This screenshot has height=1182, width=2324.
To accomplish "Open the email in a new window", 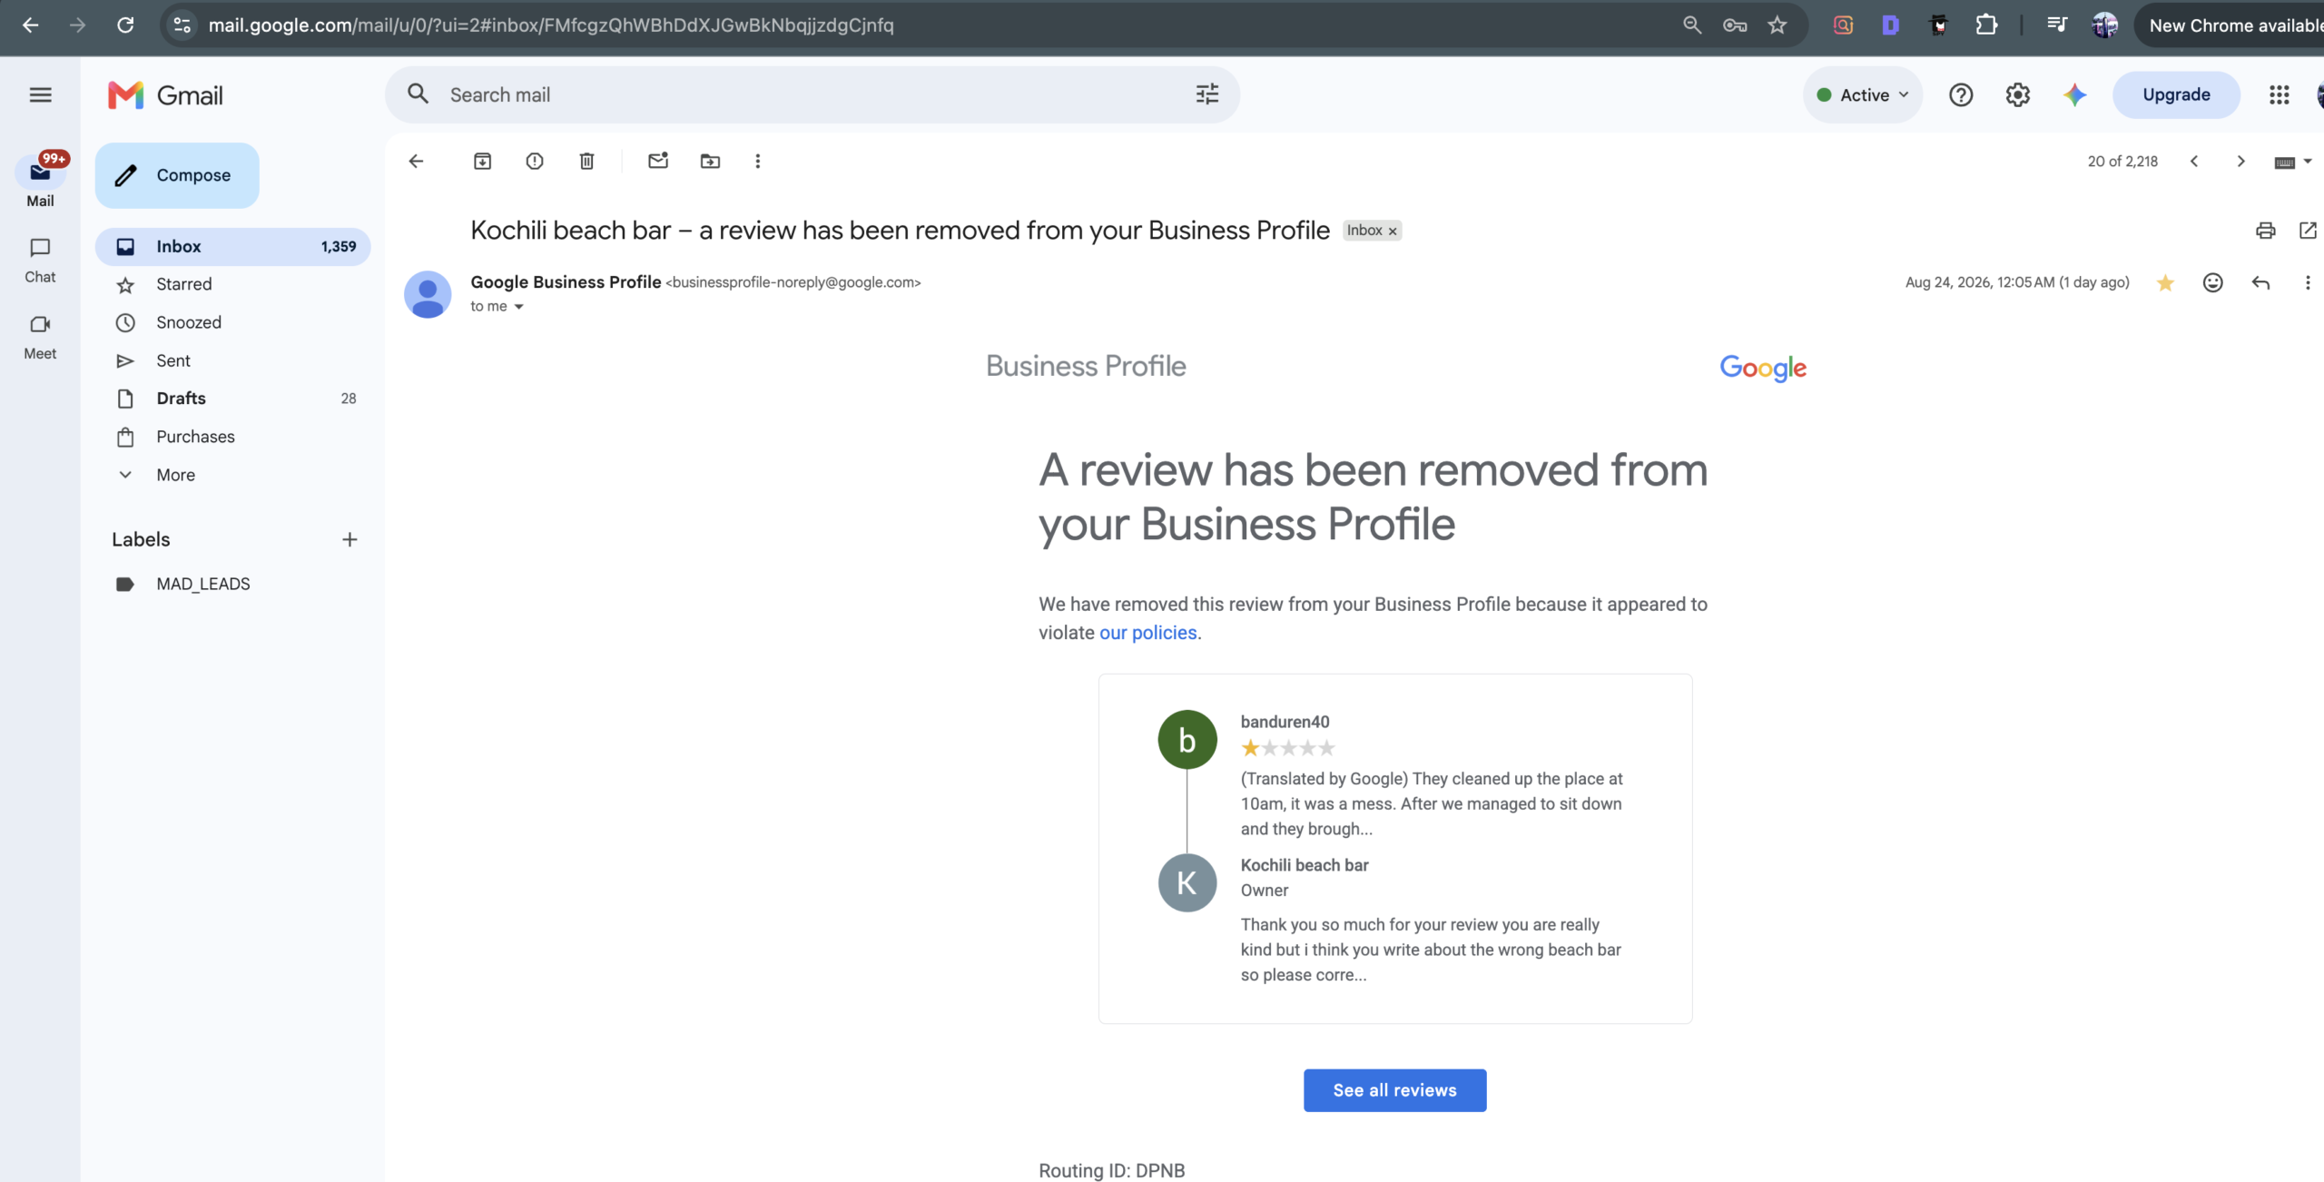I will (2308, 231).
